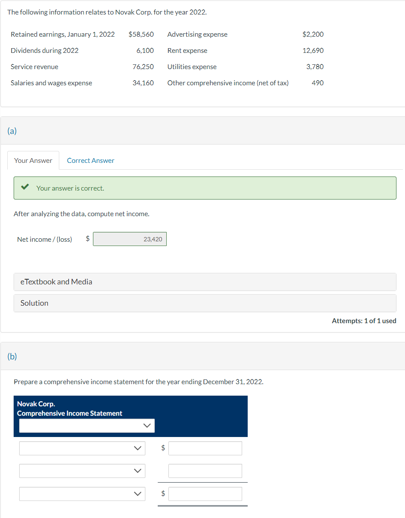Click the green checkmark icon in correct banner

coord(25,188)
